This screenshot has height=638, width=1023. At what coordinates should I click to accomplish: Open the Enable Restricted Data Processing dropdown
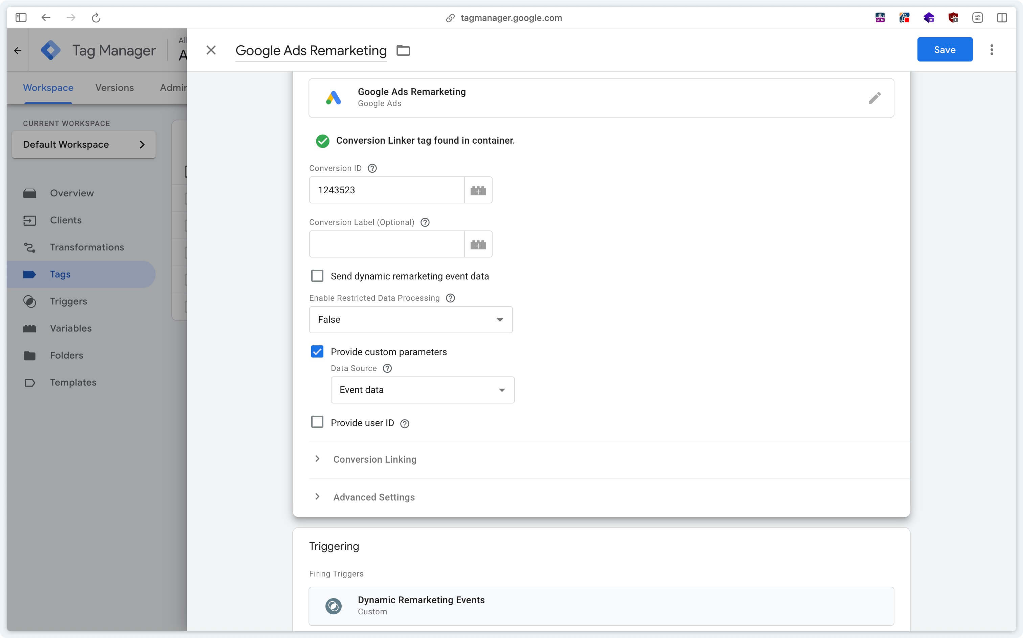(410, 319)
